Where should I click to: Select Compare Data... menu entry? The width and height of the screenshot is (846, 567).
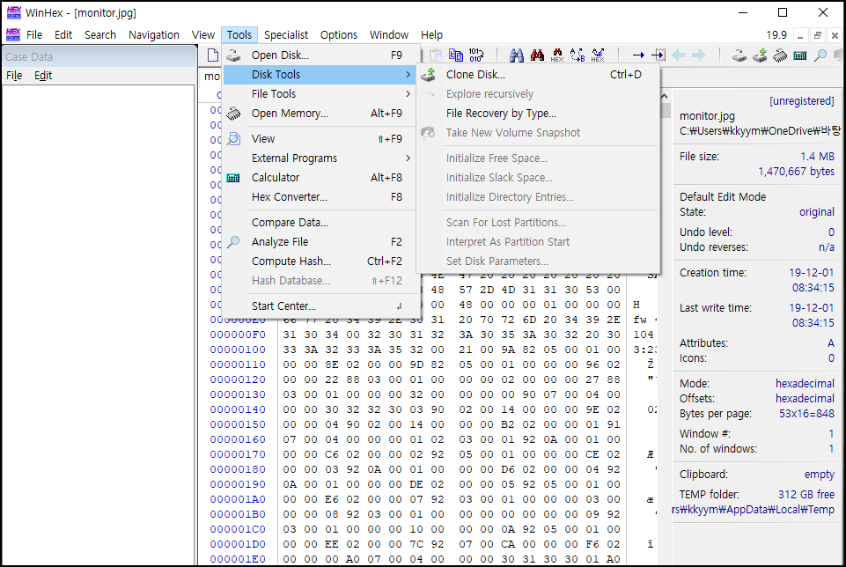(x=319, y=222)
